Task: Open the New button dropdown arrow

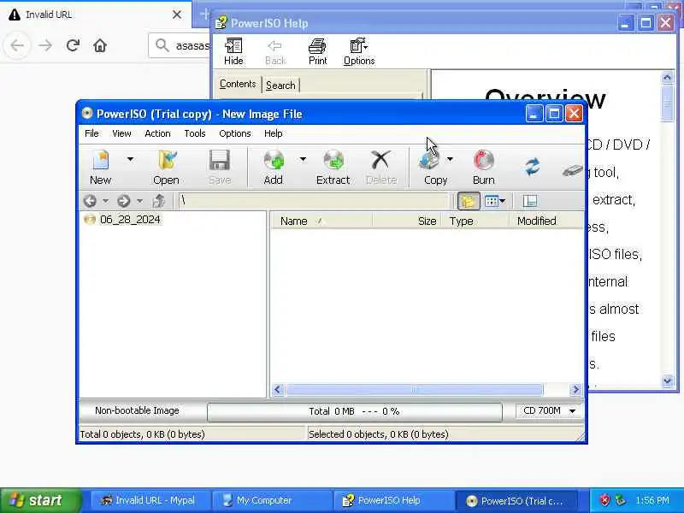Action: 130,159
